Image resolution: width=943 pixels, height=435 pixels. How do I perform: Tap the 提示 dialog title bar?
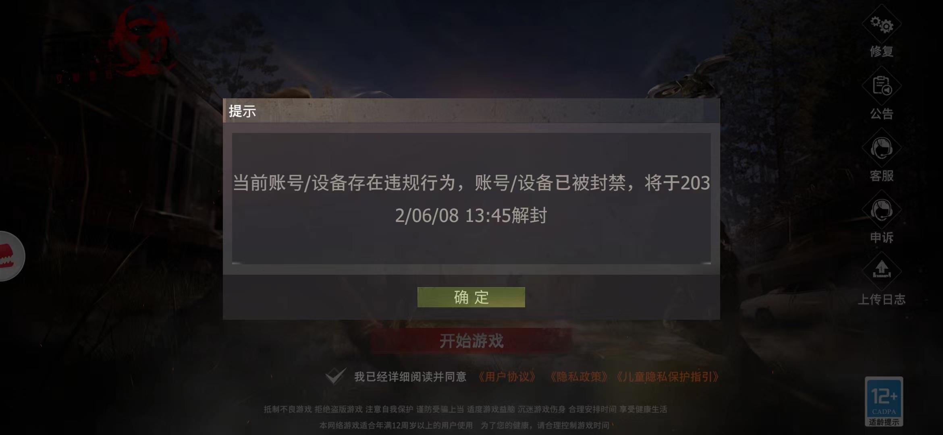[471, 110]
